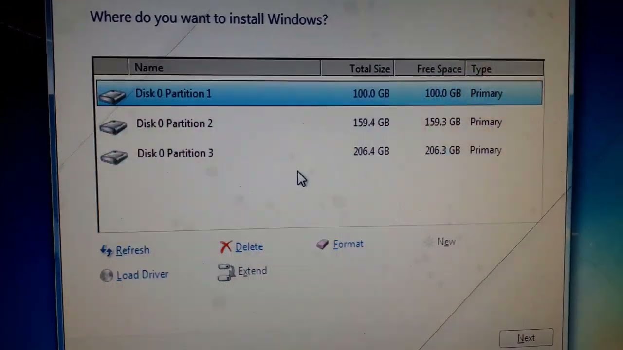Screen dimensions: 623x350
Task: Click the Load Driver disc icon
Action: point(106,276)
